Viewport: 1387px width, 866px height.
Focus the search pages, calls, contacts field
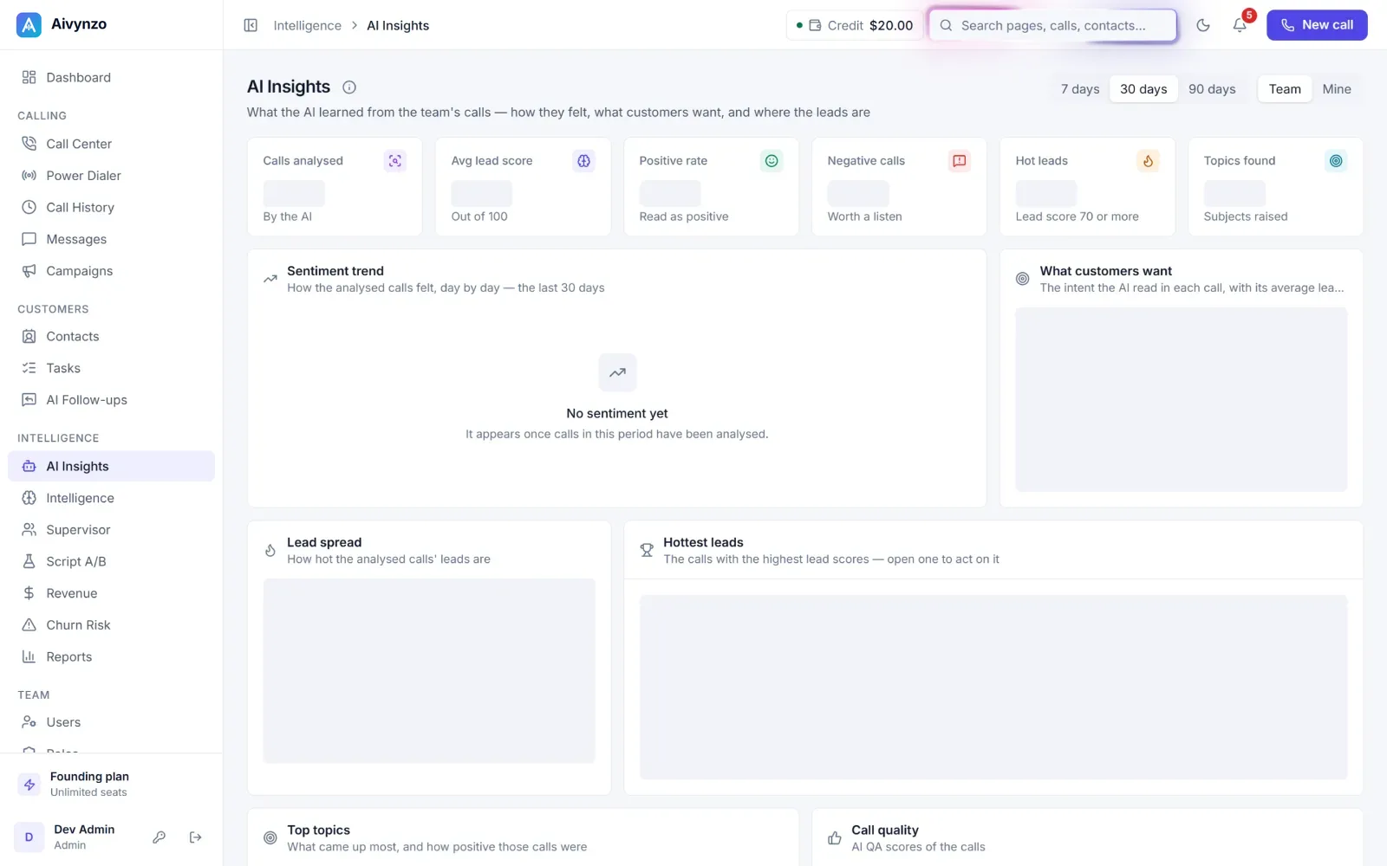coord(1052,25)
